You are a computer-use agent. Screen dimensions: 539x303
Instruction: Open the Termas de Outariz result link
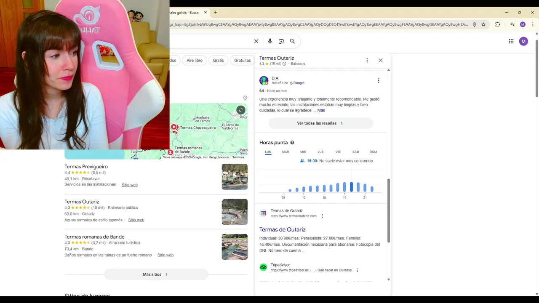(283, 229)
